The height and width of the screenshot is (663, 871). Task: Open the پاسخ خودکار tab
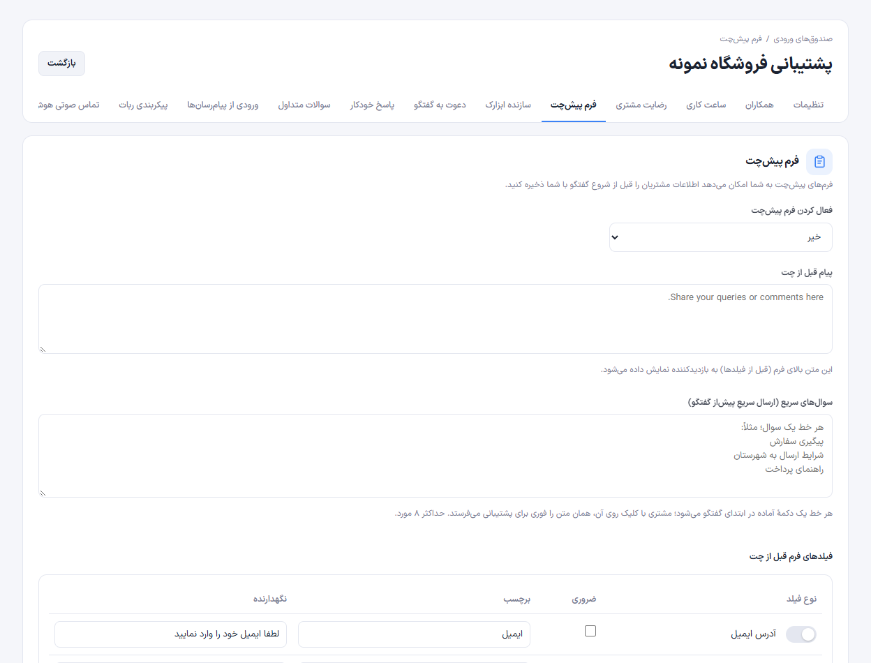(x=372, y=105)
